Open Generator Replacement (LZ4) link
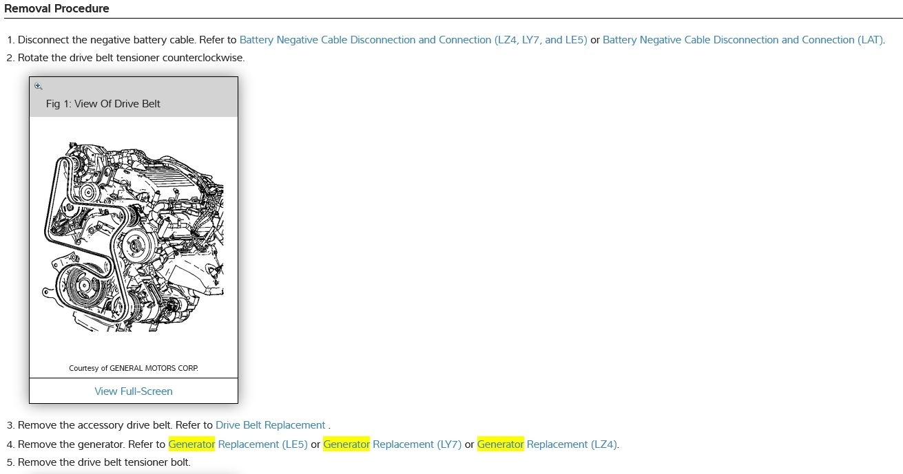 [548, 444]
